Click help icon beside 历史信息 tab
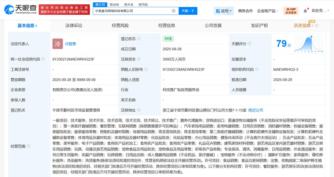Image resolution: width=334 pixels, height=177 pixels. click(x=316, y=26)
